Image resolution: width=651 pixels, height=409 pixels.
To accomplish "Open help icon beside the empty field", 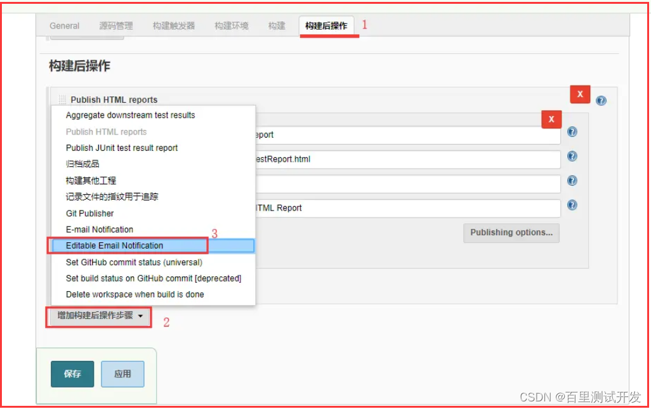I will click(x=572, y=181).
